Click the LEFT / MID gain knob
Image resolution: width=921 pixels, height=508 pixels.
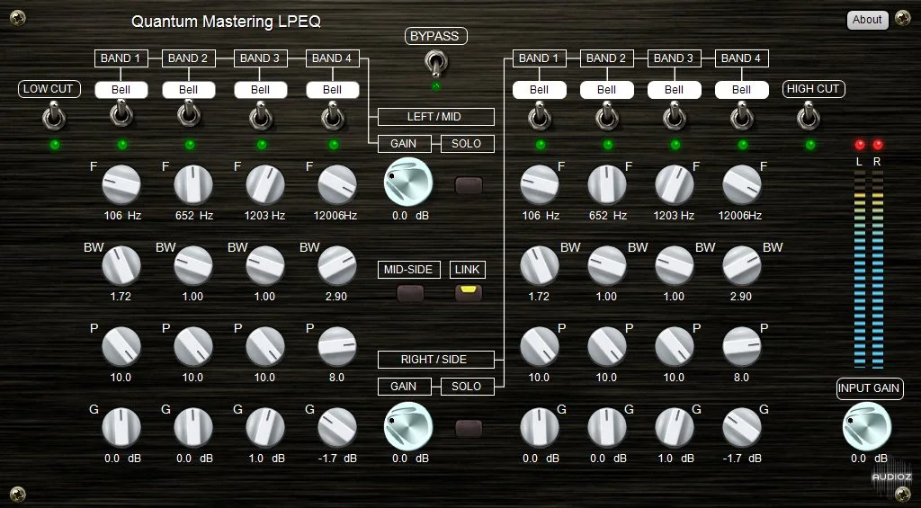[408, 181]
